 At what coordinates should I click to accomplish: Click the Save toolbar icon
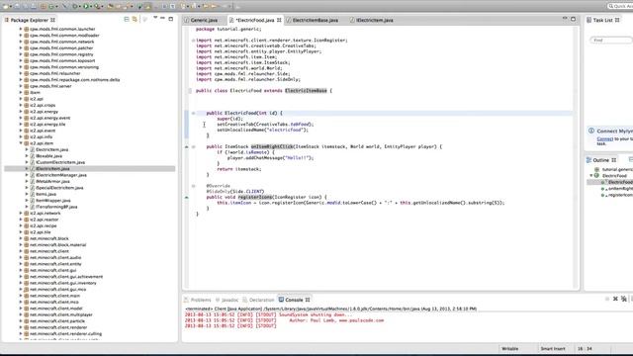coord(18,7)
